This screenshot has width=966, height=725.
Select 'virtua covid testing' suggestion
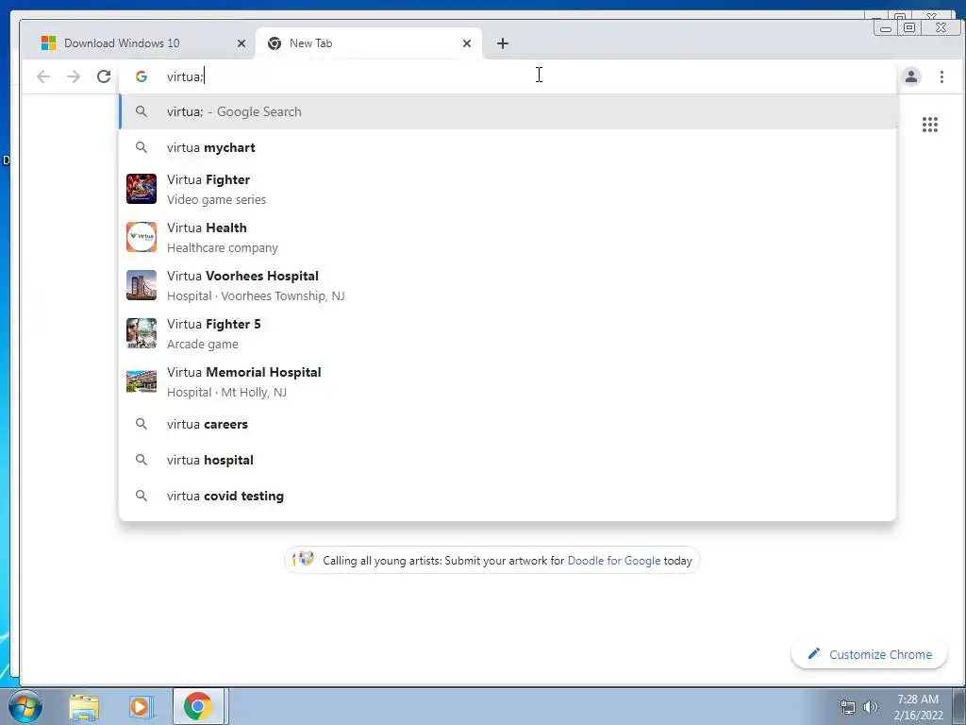pyautogui.click(x=508, y=496)
